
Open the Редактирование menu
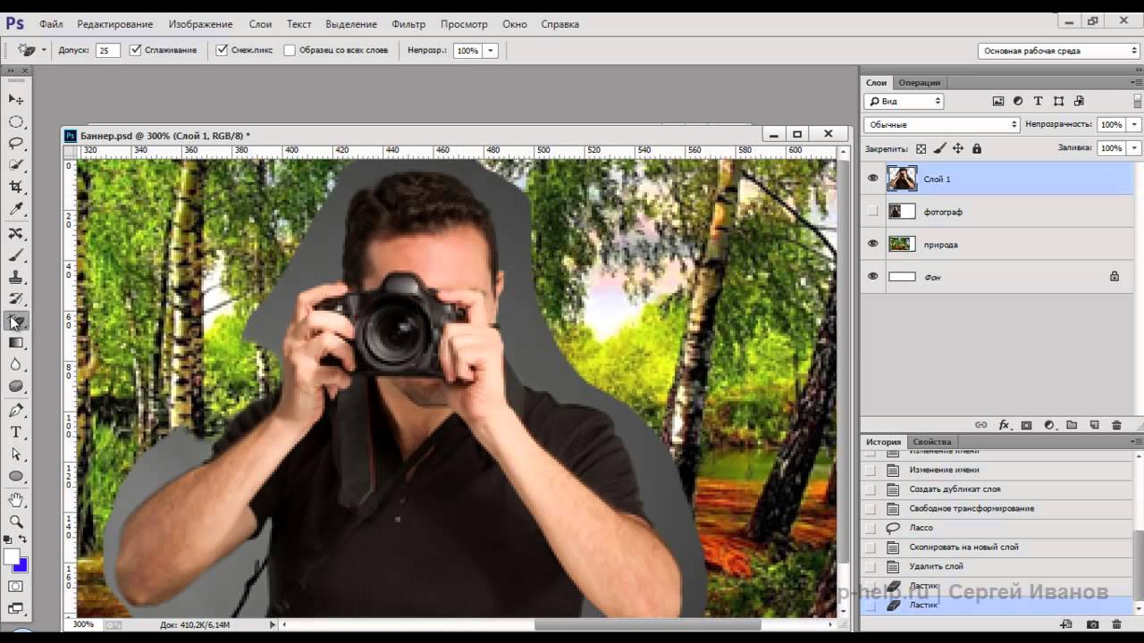114,24
